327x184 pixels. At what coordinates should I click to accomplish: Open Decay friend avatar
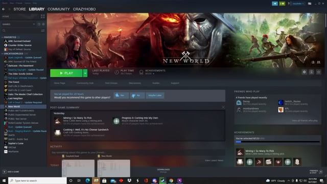point(239,103)
